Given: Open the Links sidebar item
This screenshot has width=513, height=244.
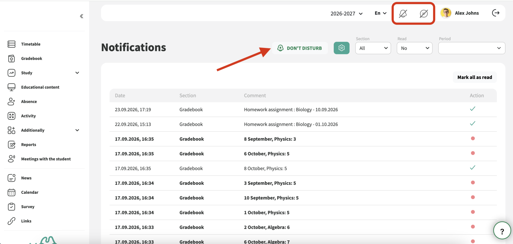Looking at the screenshot, I should pyautogui.click(x=26, y=221).
